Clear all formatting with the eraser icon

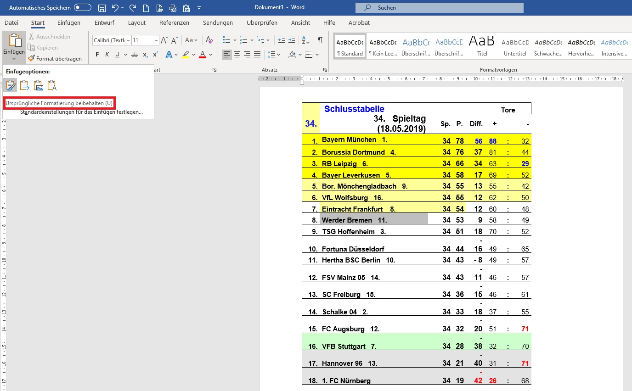tap(209, 40)
